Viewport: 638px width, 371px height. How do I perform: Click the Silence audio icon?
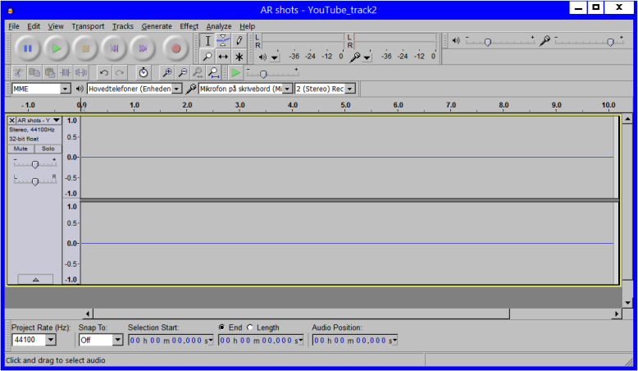point(81,73)
